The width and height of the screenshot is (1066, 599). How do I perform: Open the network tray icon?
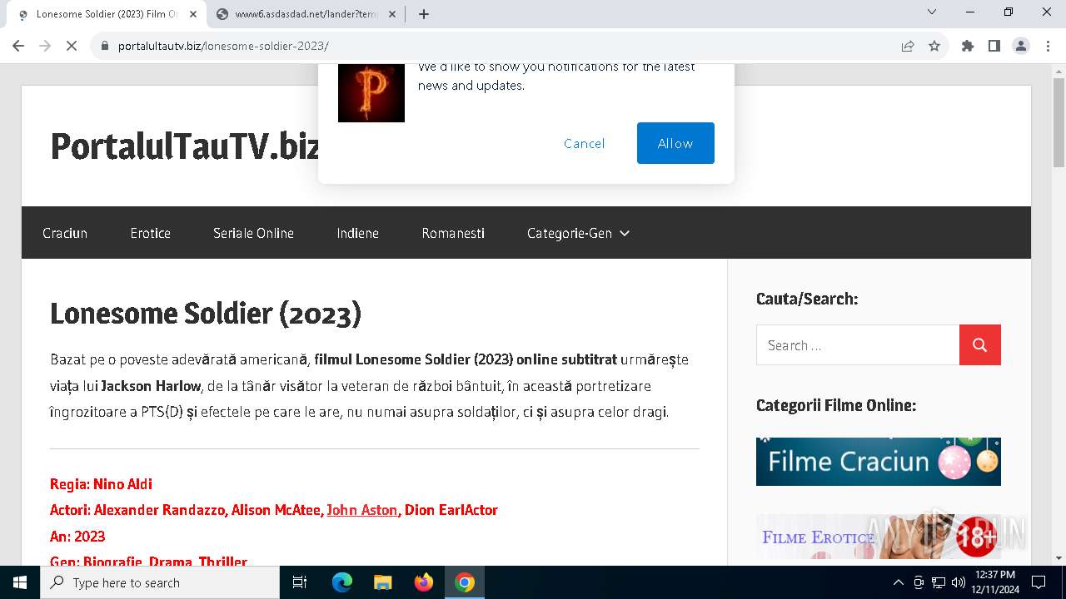tap(939, 582)
